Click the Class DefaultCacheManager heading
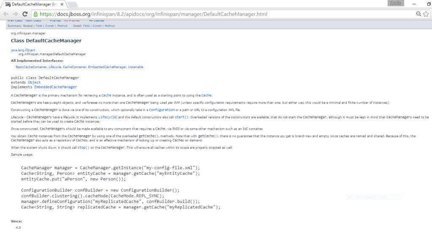Viewport: 432px width, 232px height. coord(46,41)
